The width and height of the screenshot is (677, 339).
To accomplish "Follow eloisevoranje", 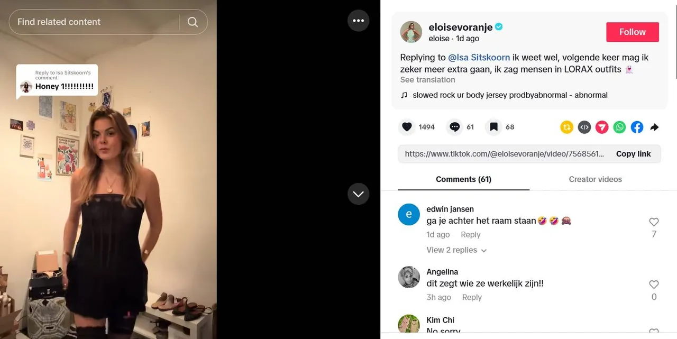I will (633, 32).
